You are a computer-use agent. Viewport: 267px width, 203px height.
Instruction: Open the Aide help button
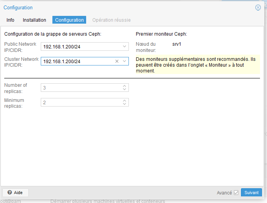(x=15, y=193)
